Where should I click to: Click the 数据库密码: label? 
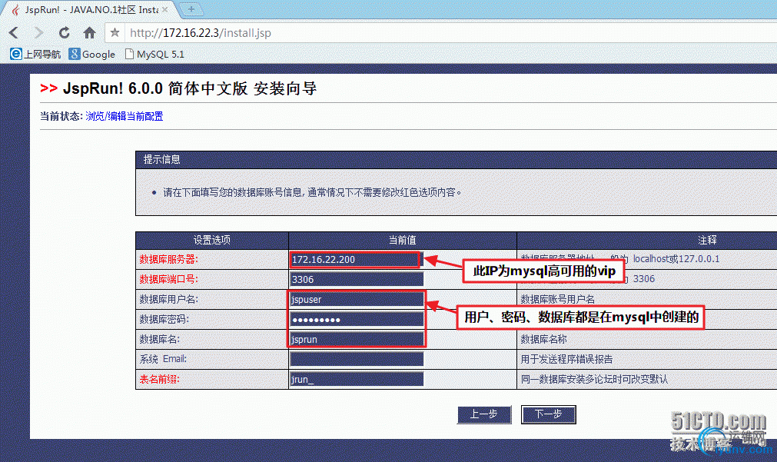(x=164, y=319)
